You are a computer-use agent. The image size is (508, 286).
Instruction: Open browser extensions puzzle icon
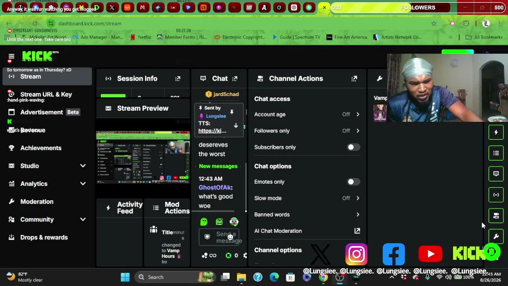[x=466, y=23]
